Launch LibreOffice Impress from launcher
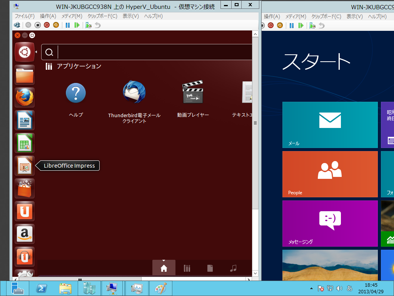This screenshot has width=394, height=296. pos(25,166)
